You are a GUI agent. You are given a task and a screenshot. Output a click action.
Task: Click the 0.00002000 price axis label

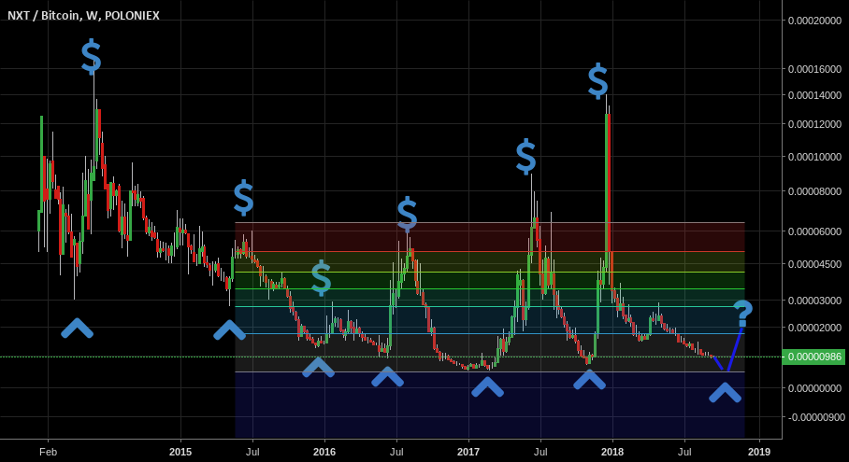tap(815, 328)
